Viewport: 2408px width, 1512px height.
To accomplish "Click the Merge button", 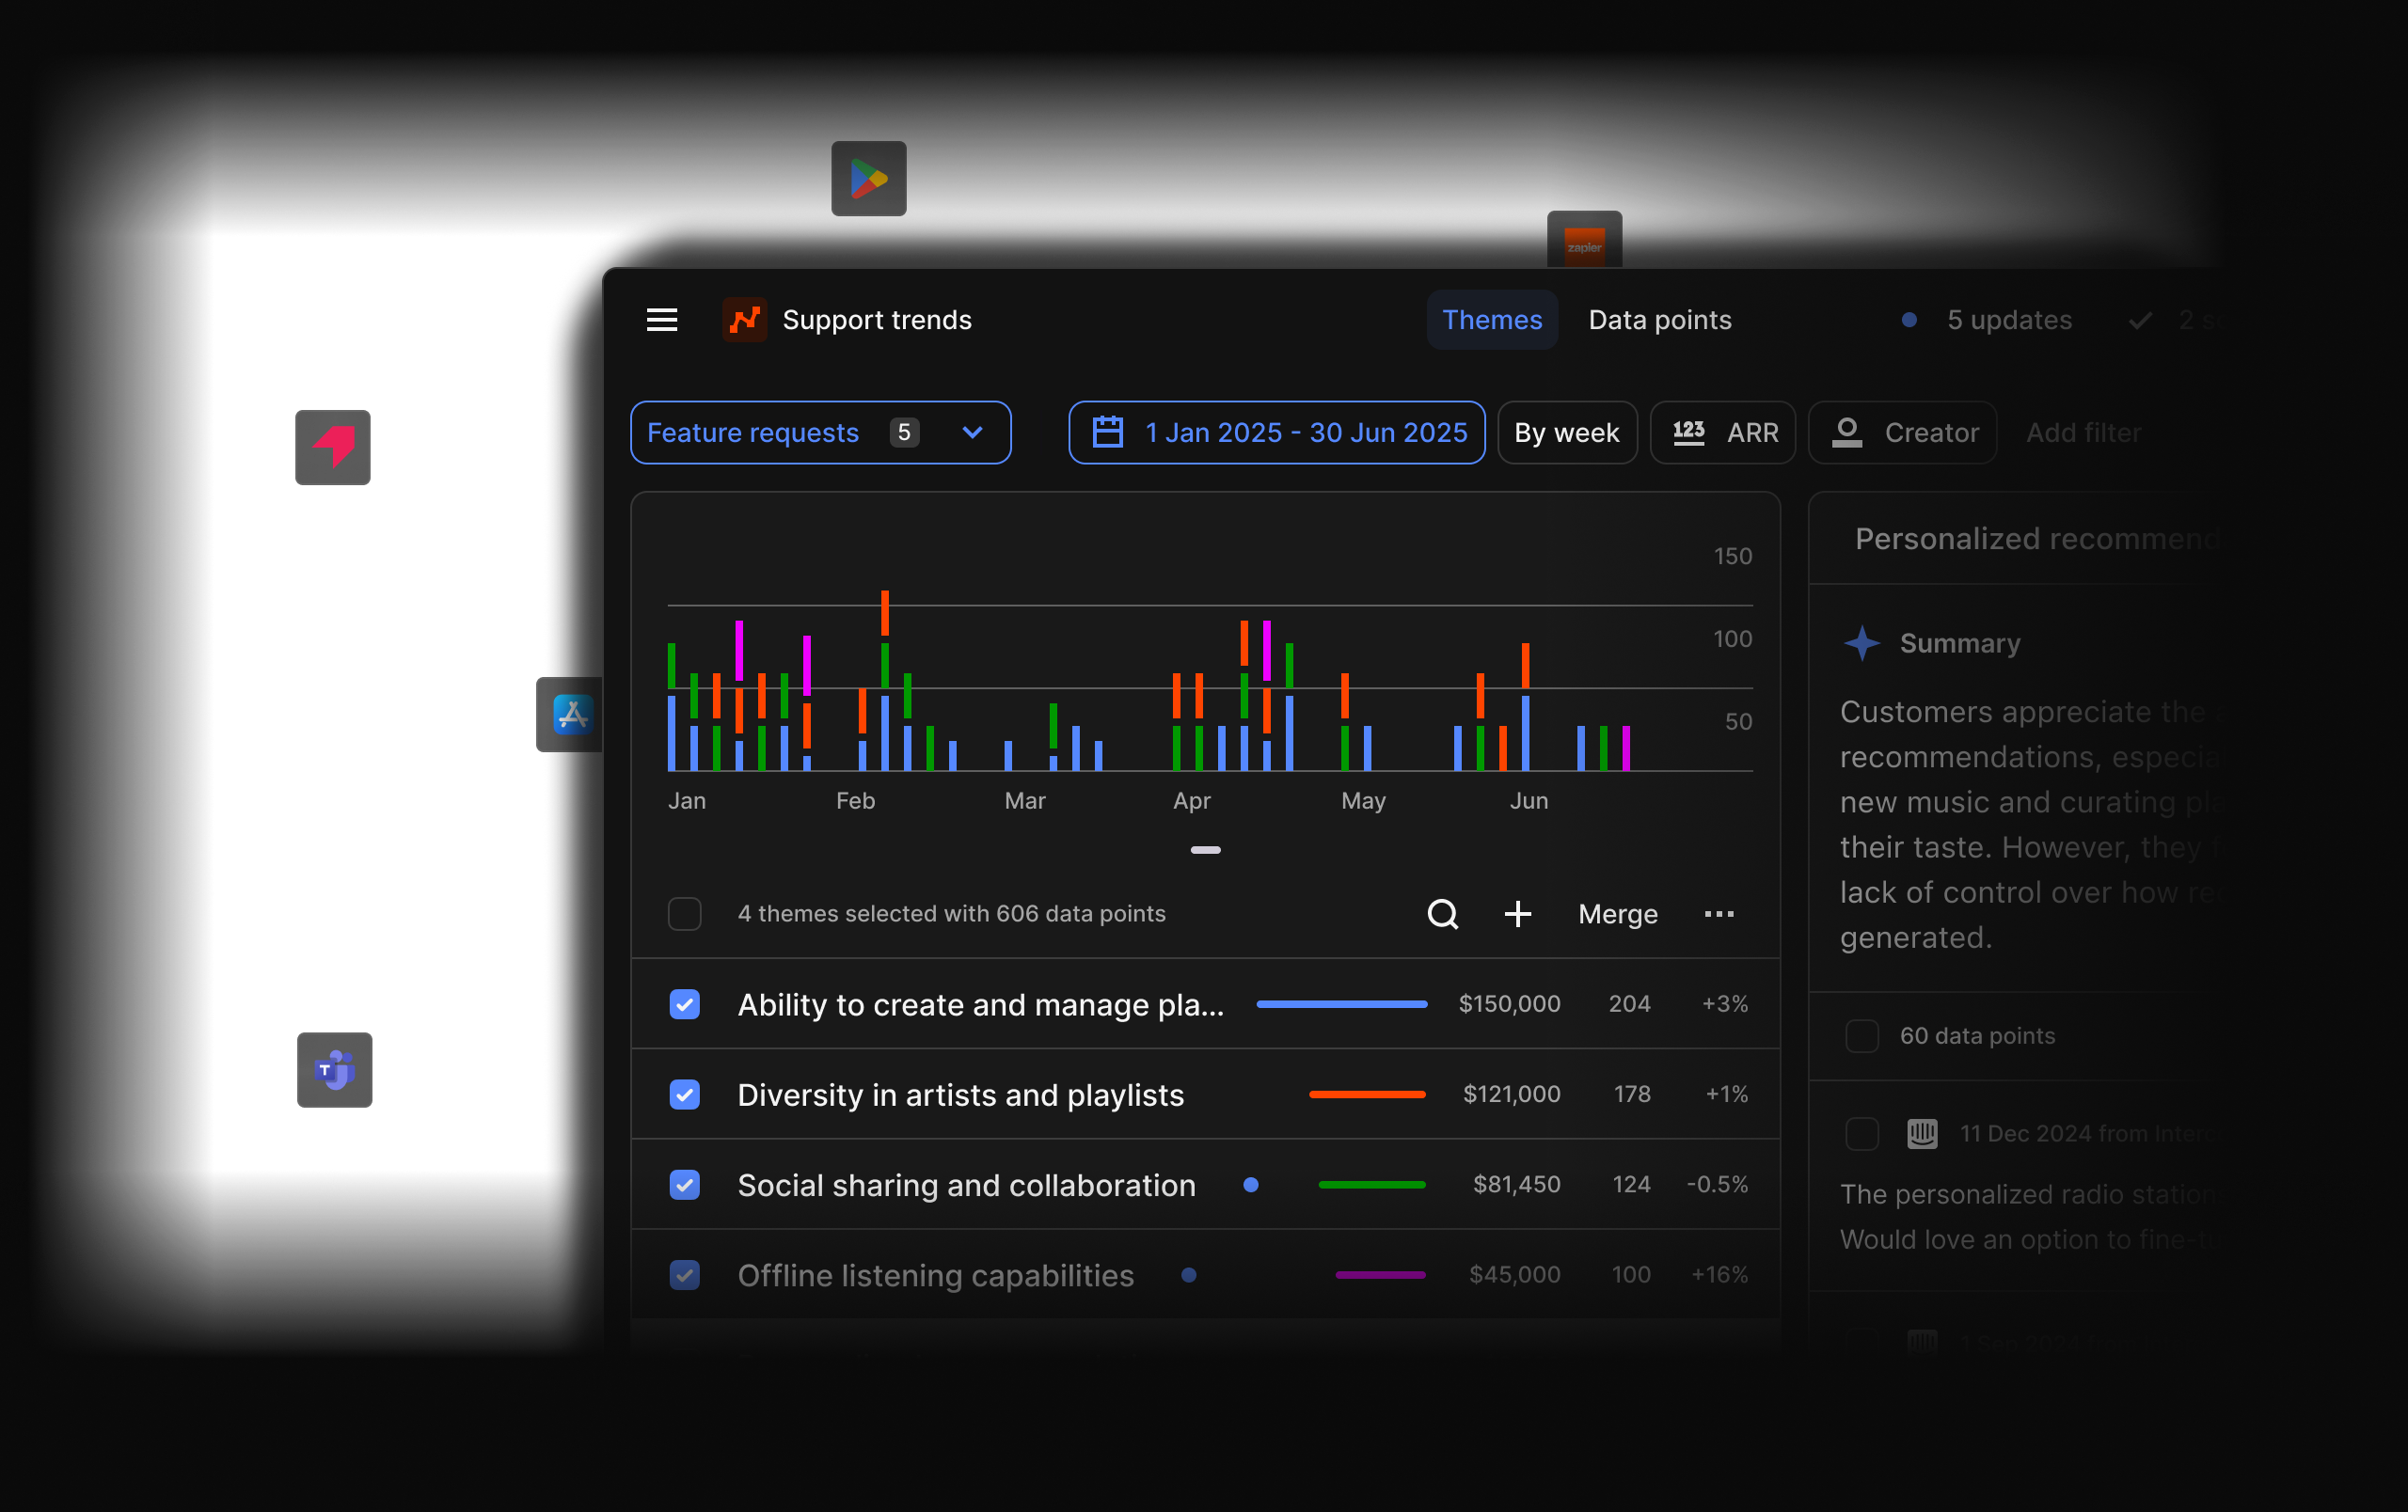I will click(x=1617, y=913).
